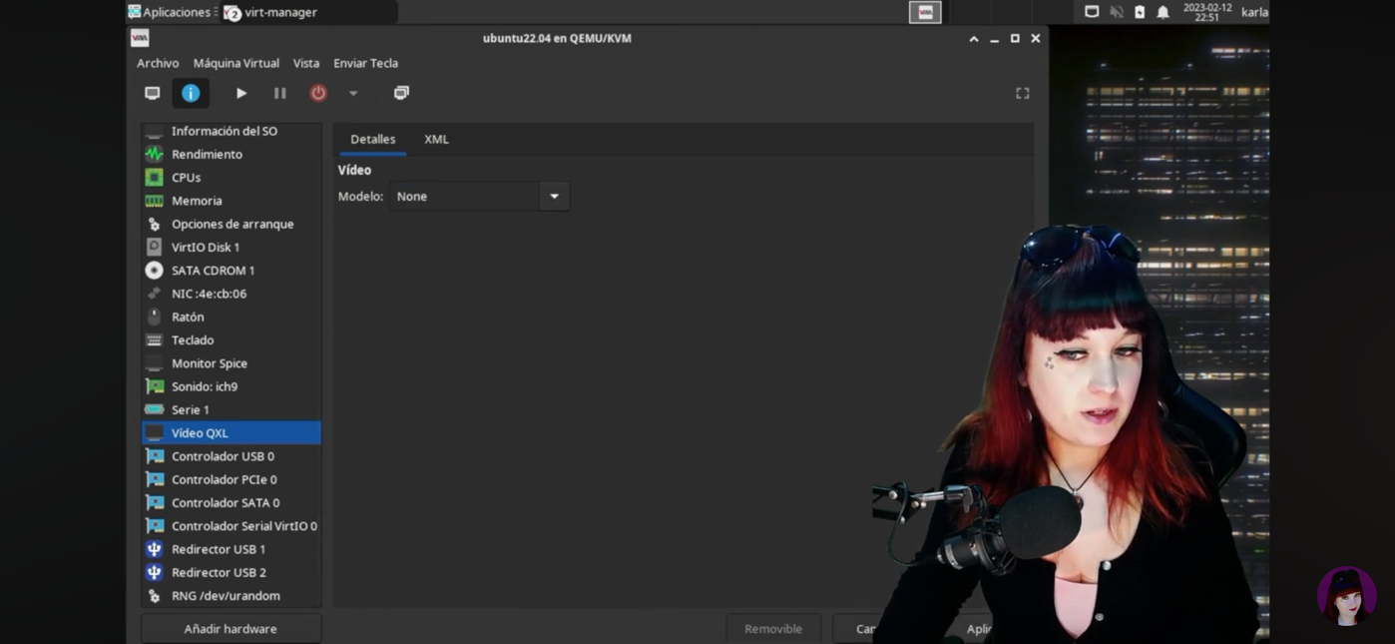Open the window menu icon in title bar
Screen dimensions: 1395x644
coord(140,38)
